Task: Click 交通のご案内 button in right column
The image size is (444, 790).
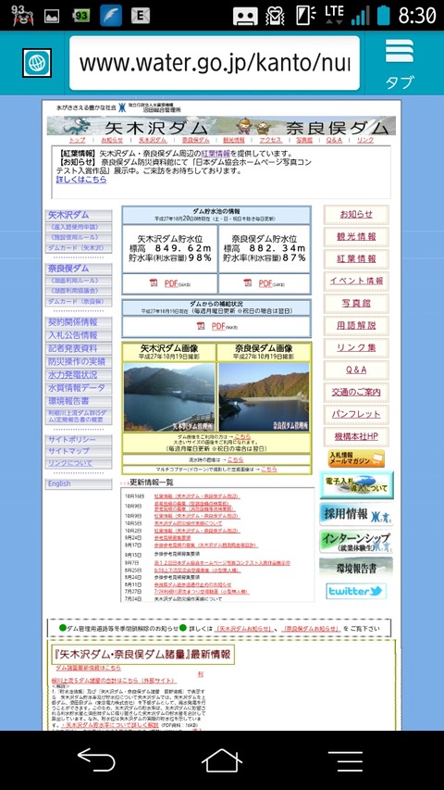Action: pos(356,392)
